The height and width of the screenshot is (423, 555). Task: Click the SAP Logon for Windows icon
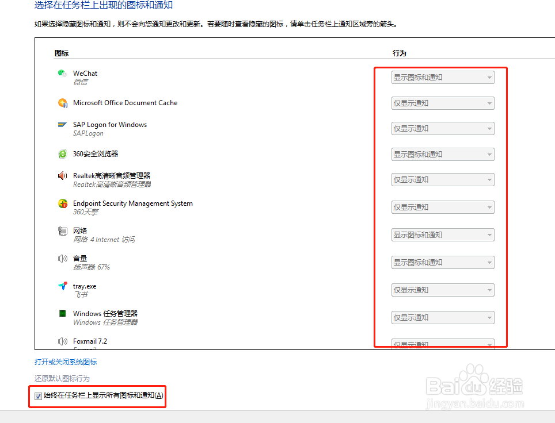62,124
